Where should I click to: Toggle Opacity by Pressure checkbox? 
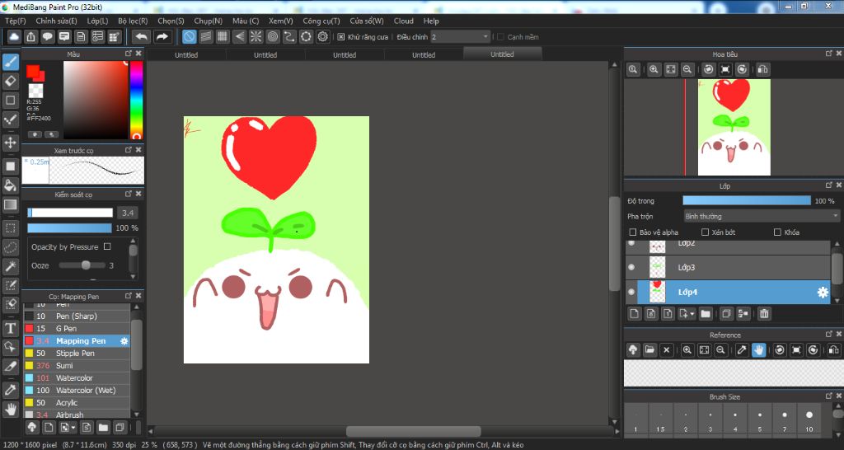click(107, 246)
